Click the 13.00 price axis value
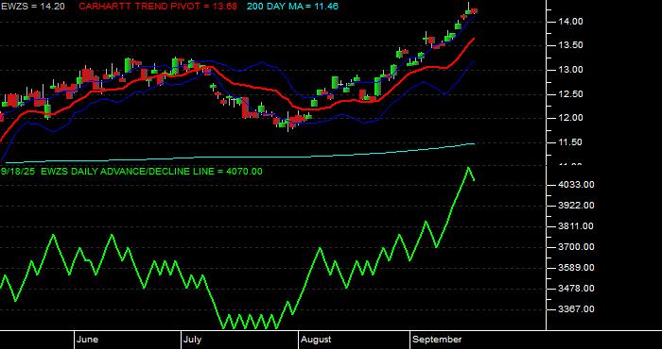Viewport: 662px width, 349px height. point(571,70)
